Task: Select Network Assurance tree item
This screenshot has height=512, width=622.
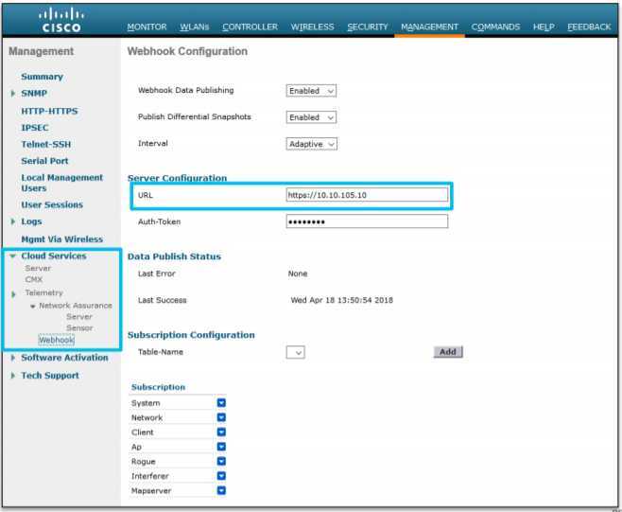Action: [76, 306]
